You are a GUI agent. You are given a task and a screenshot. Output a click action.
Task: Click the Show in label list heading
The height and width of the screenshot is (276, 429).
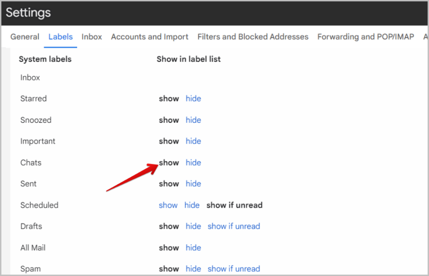point(189,59)
